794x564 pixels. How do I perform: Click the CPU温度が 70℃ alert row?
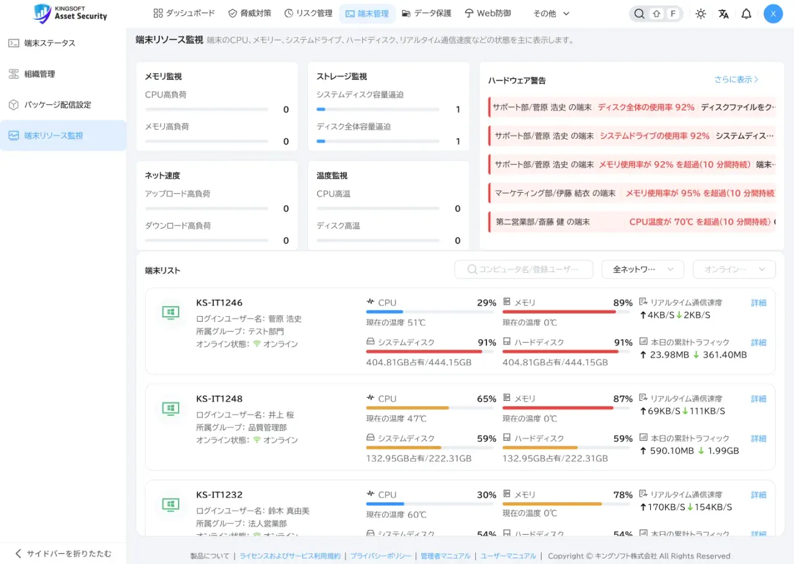pyautogui.click(x=632, y=222)
